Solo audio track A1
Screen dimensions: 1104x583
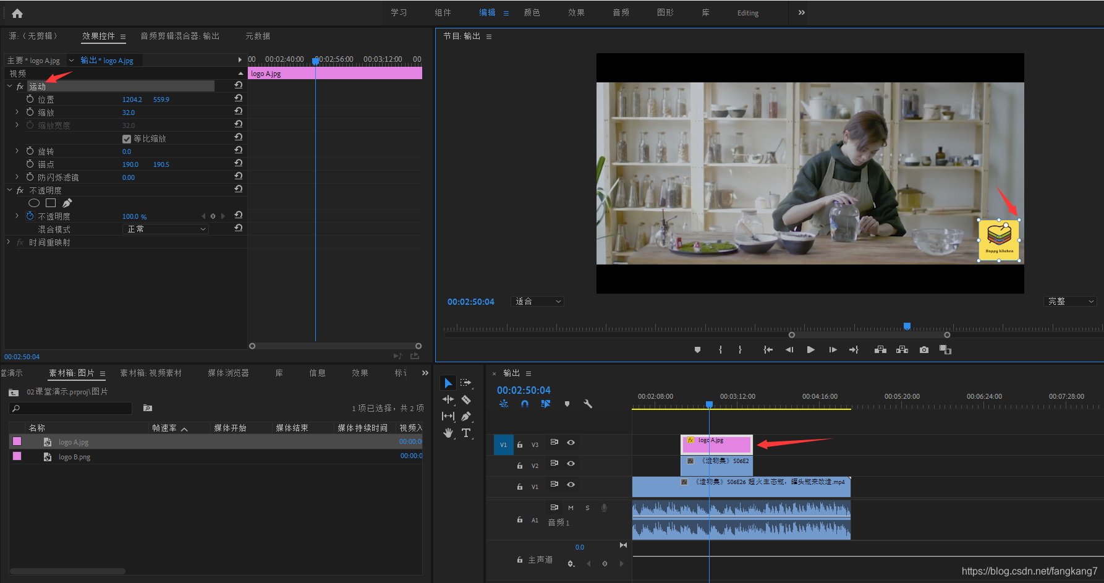(x=587, y=508)
